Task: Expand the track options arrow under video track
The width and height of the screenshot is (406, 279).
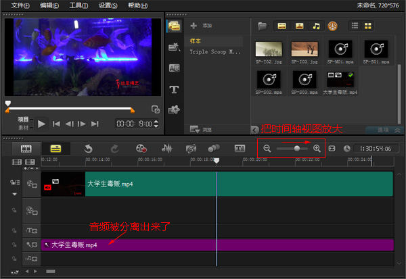Action: 14,194
